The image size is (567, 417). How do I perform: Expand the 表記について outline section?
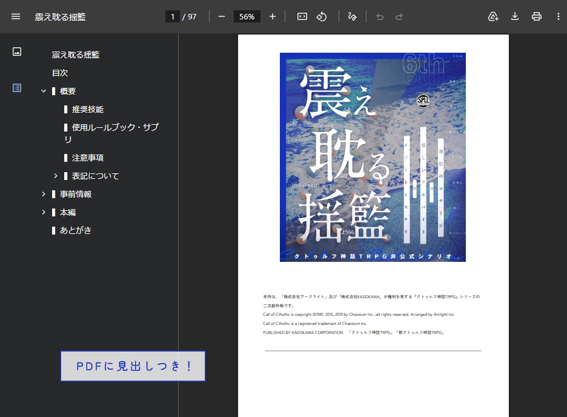coord(56,176)
